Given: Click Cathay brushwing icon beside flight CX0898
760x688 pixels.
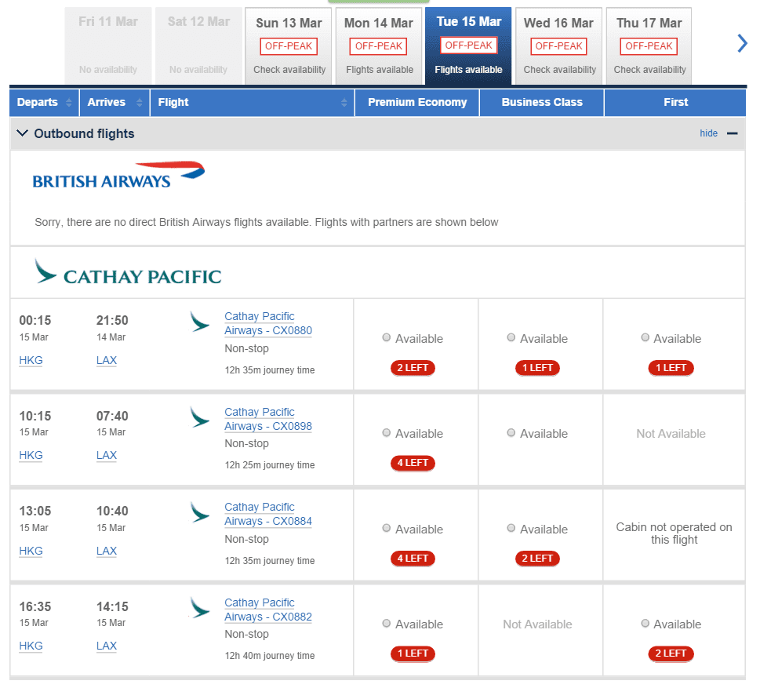Looking at the screenshot, I should pyautogui.click(x=200, y=417).
